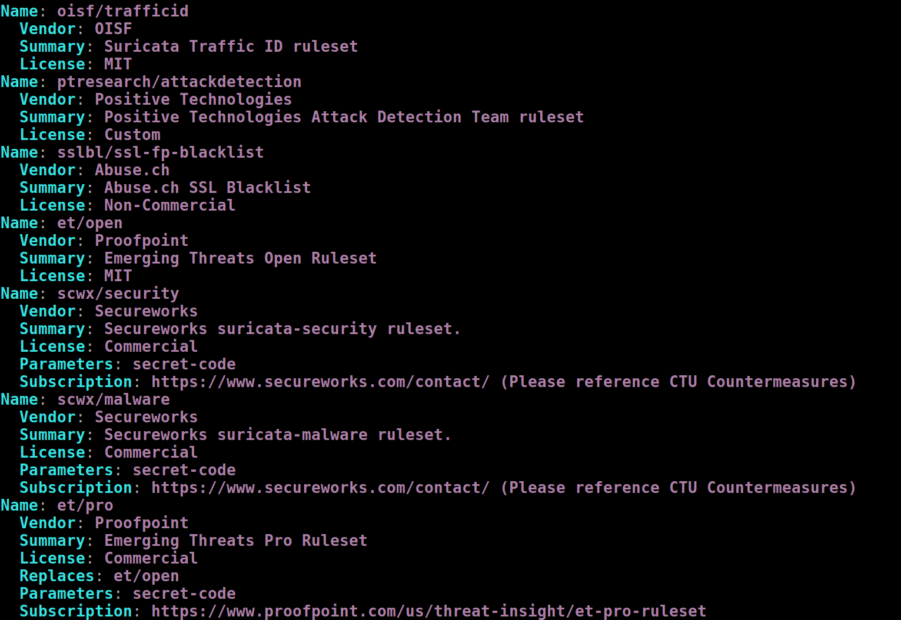Click the Emerging Threats Open Ruleset summary

click(240, 258)
